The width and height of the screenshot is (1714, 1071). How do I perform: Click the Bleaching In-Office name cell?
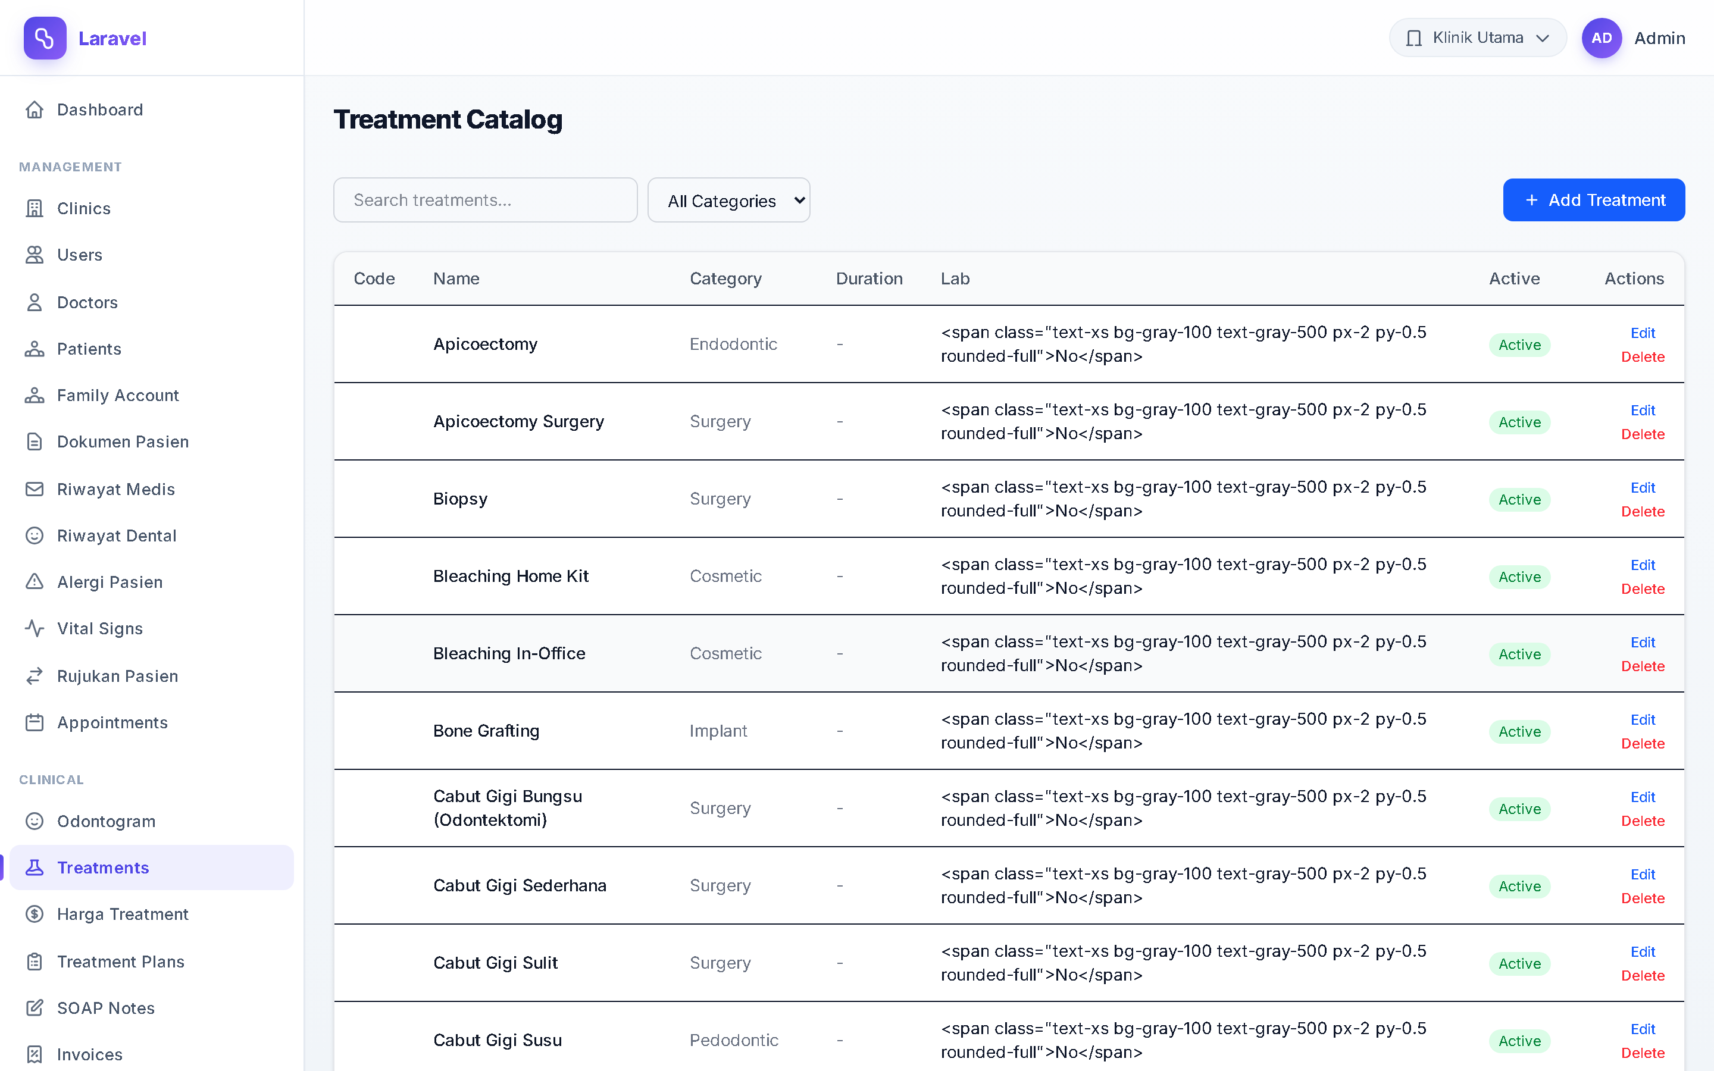click(509, 654)
